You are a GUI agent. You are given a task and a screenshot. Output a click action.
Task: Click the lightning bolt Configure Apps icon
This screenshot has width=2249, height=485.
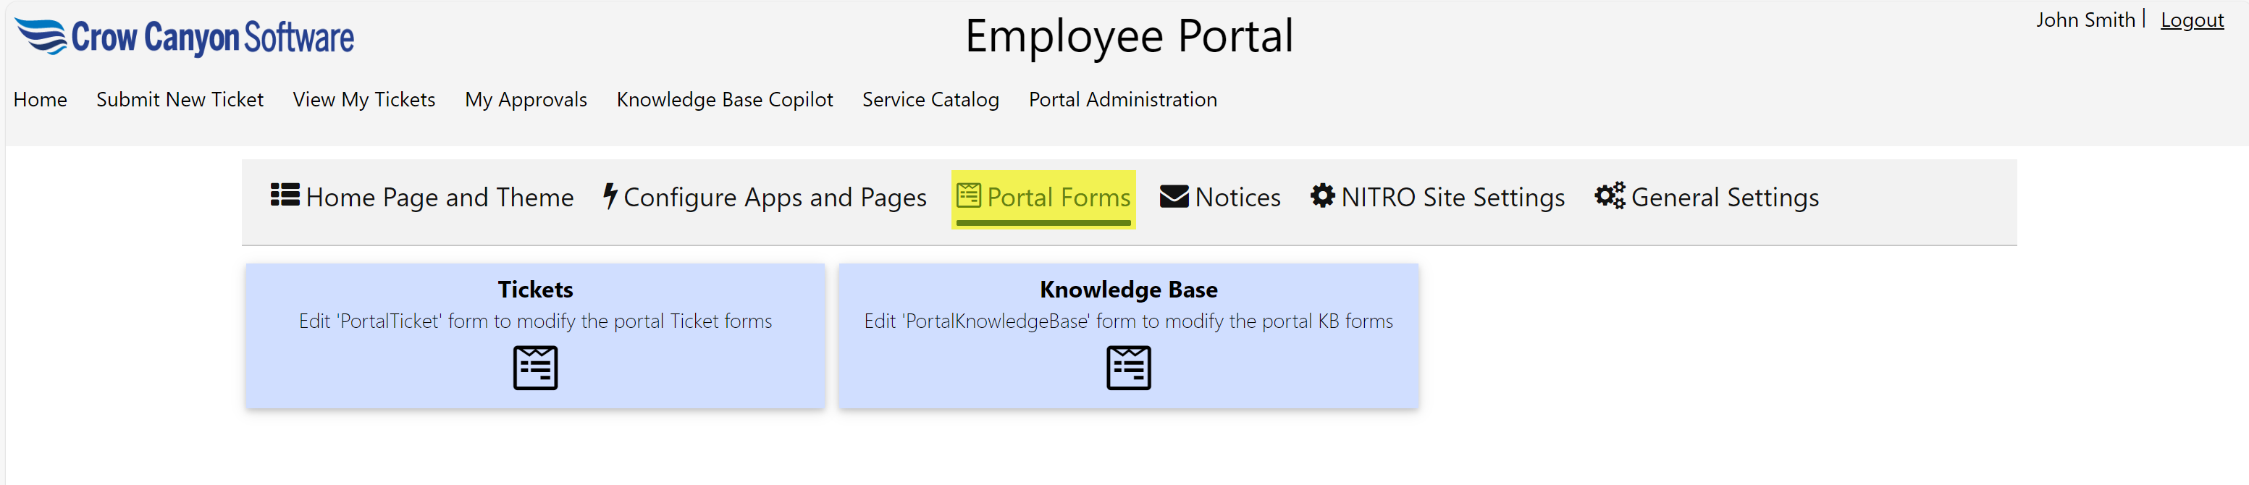610,196
